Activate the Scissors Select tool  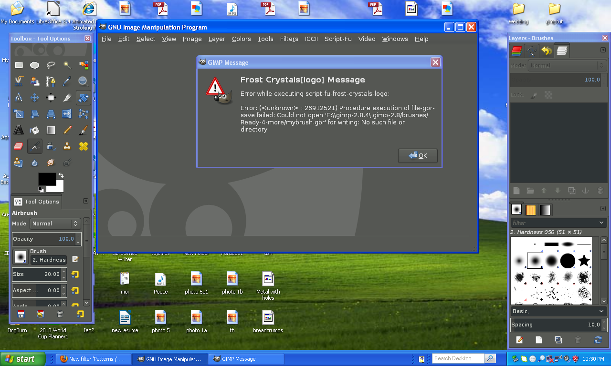[x=19, y=81]
